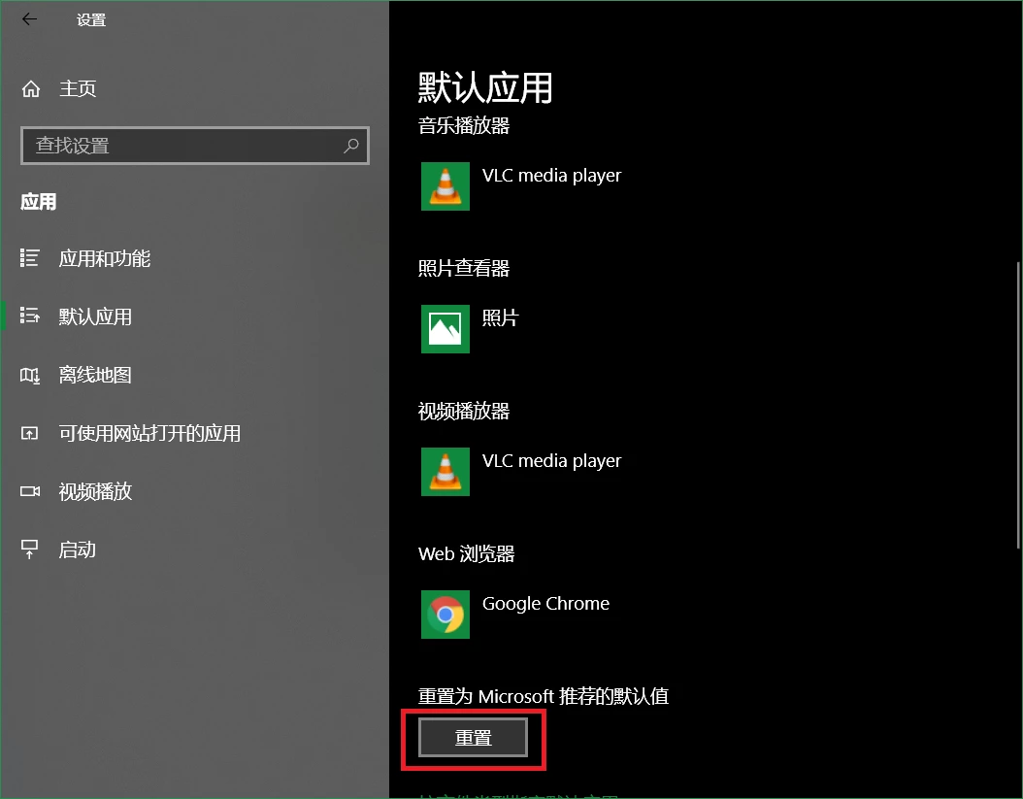This screenshot has width=1023, height=799.
Task: Click the 查找设置 search field
Action: pos(194,145)
